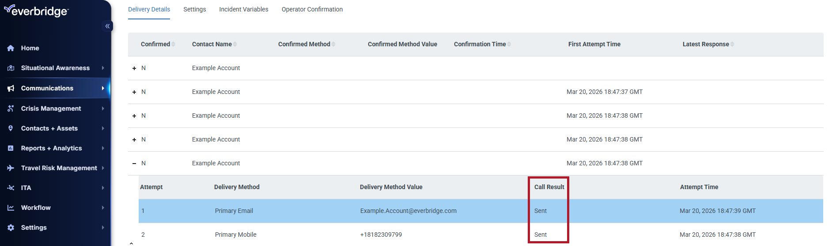Screen dimensions: 840x246
Task: Open the Settings tab next to Delivery Details
Action: [x=194, y=9]
